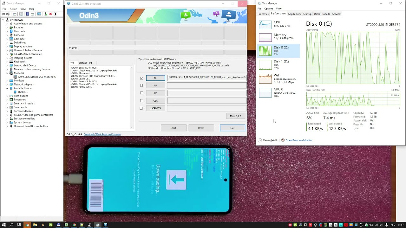Image resolution: width=406 pixels, height=228 pixels.
Task: Expand the Network adapters node
Action: [x=7, y=84]
